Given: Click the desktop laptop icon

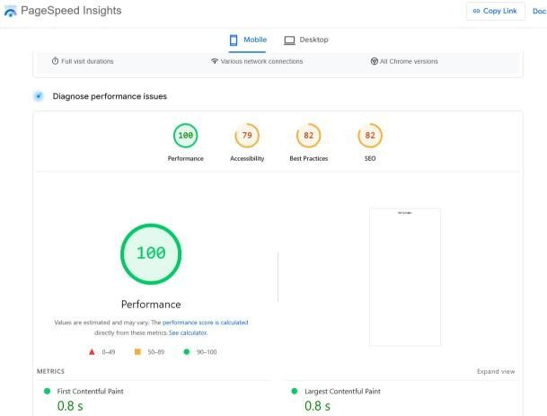Looking at the screenshot, I should coord(289,40).
